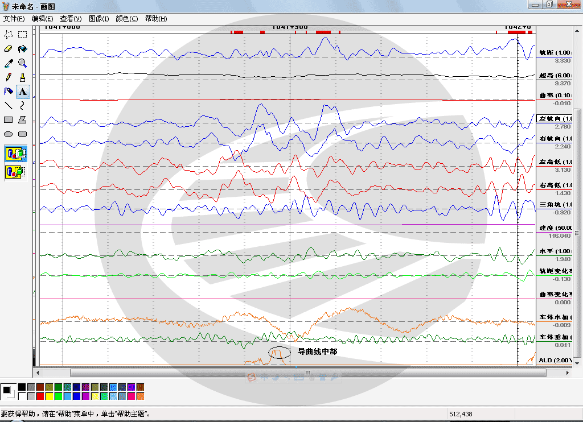
Task: Pick the red color swatch
Action: 40,396
